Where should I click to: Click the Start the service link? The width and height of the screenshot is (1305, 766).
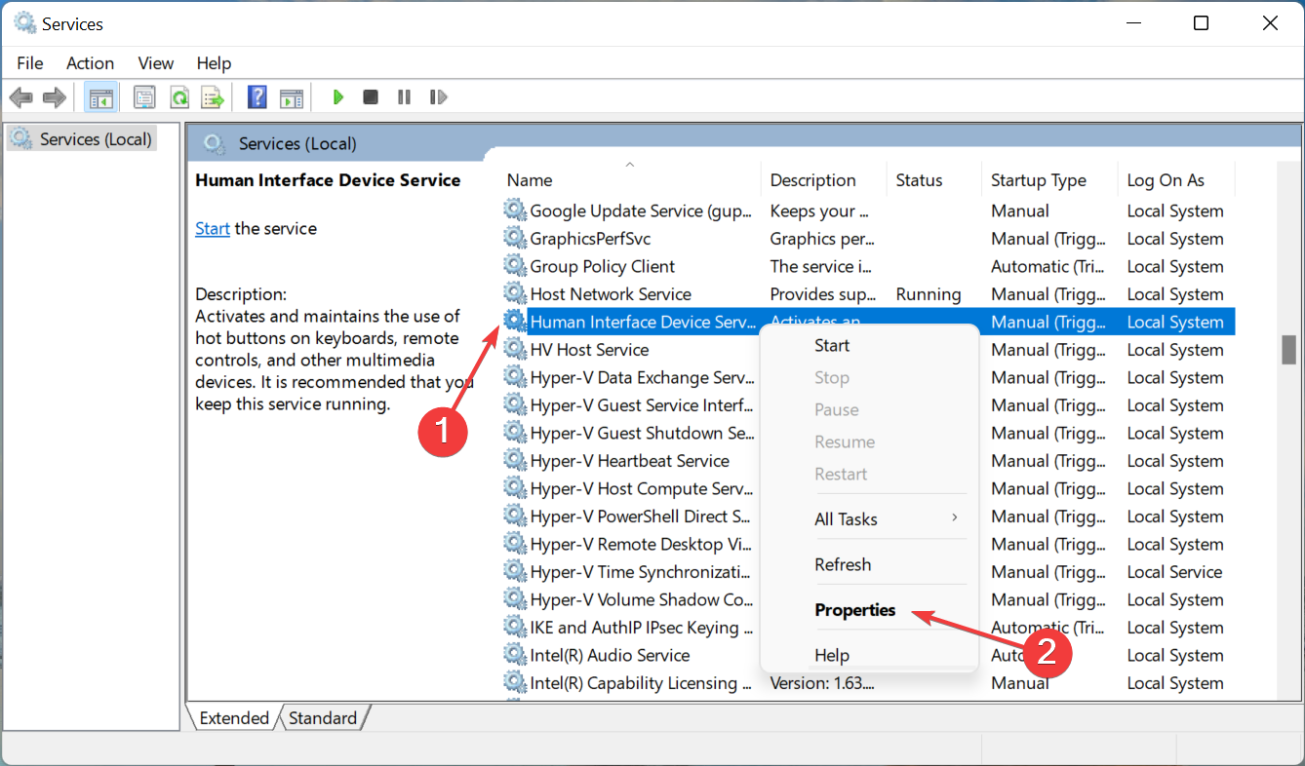click(213, 228)
